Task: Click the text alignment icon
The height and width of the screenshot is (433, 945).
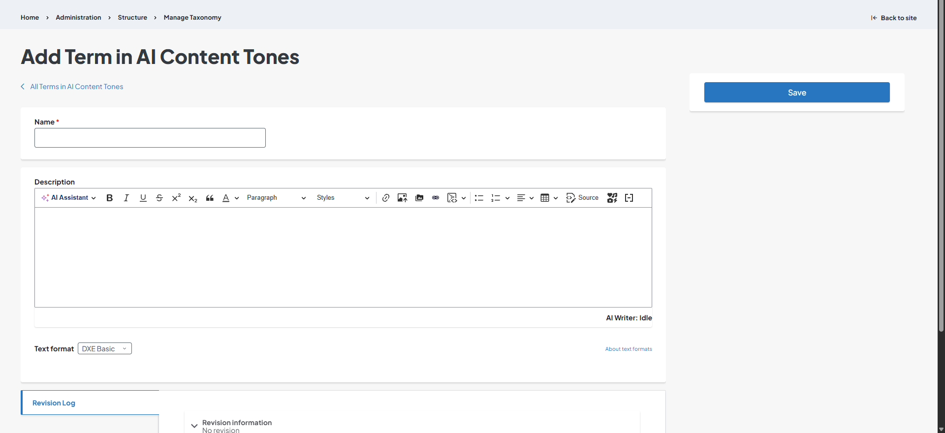Action: 521,198
